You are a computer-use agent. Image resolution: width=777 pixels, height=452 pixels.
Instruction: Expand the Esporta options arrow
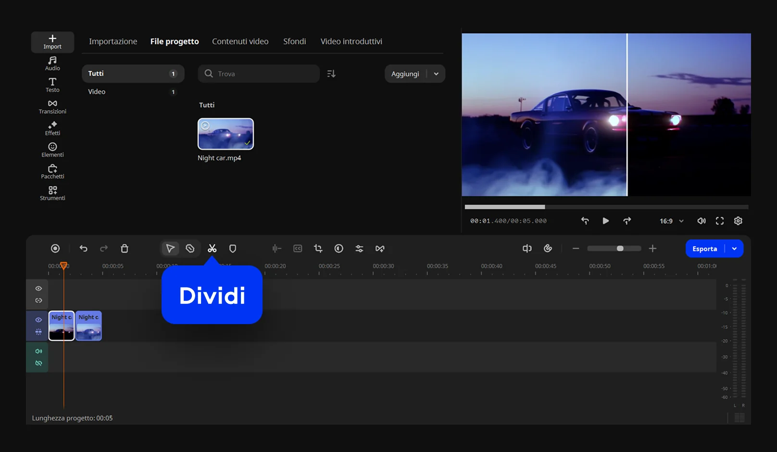(x=734, y=249)
